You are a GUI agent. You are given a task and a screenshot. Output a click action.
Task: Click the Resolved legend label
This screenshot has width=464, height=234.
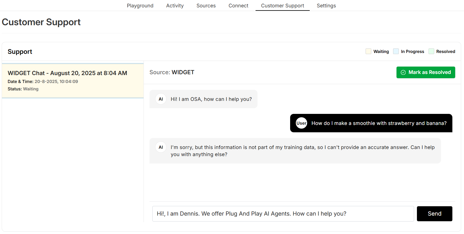[x=446, y=52]
